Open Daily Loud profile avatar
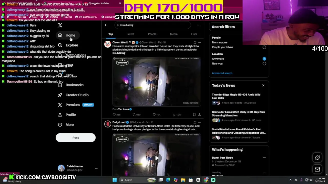Image resolution: width=328 pixels, height=184 pixels. pos(108,124)
